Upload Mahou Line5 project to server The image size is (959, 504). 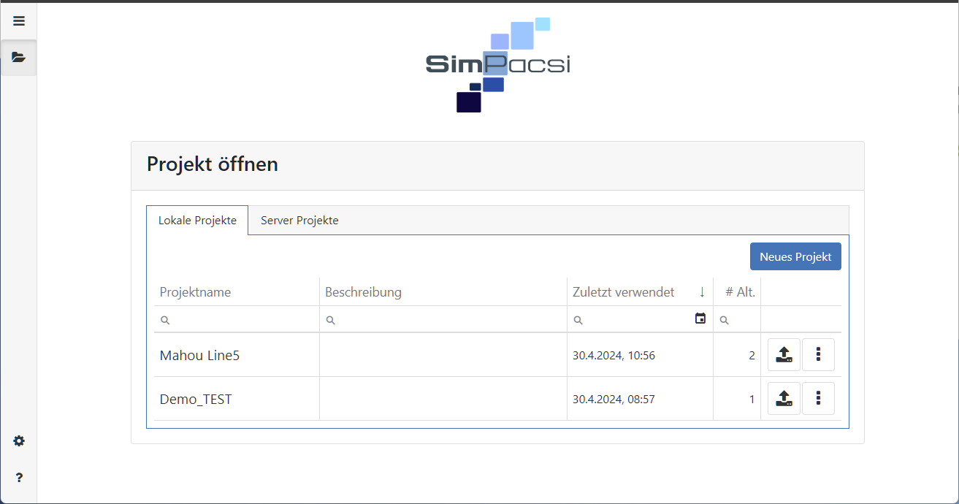pos(784,355)
